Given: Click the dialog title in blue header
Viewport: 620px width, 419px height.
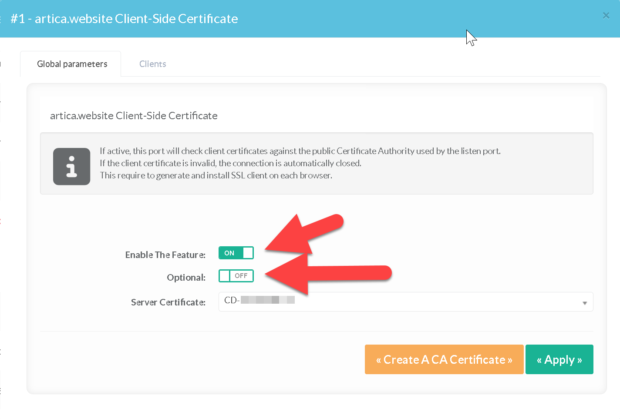Looking at the screenshot, I should coord(124,19).
